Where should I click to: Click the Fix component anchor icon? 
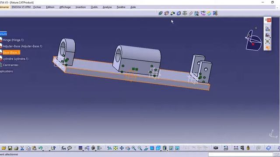coord(185,13)
